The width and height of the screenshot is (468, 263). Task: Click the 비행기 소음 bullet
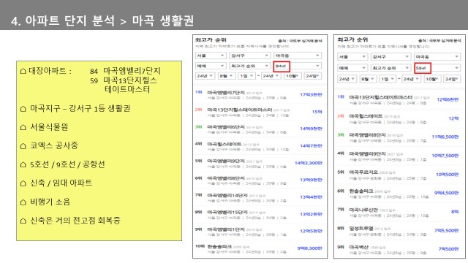click(45, 202)
